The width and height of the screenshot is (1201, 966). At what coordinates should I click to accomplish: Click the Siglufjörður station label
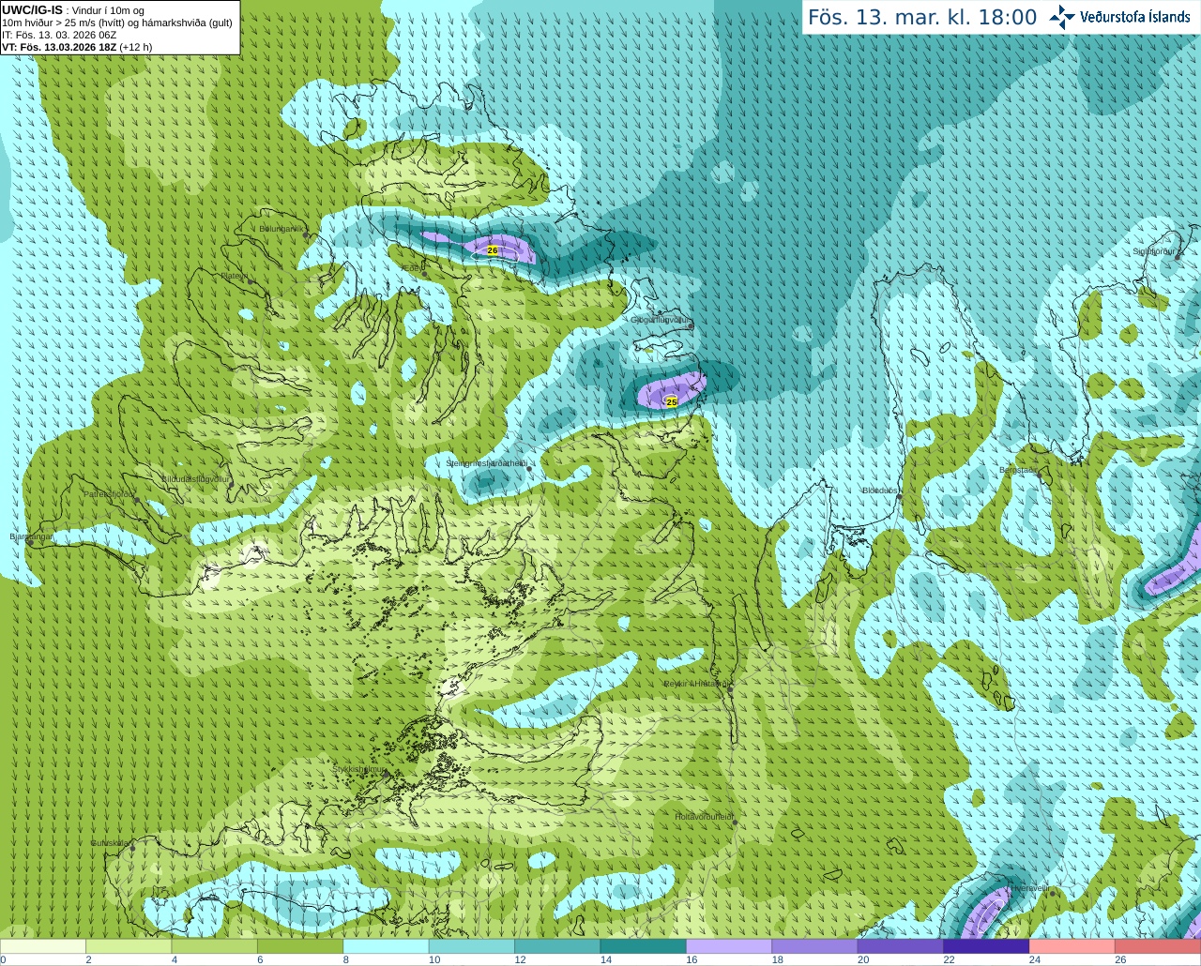1153,251
